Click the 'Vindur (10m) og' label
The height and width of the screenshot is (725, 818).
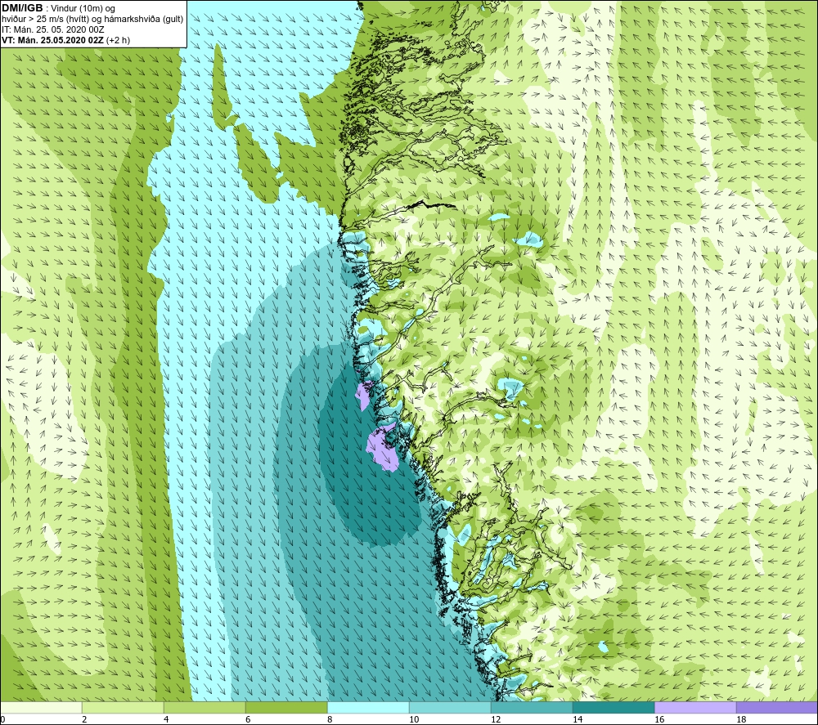[84, 8]
